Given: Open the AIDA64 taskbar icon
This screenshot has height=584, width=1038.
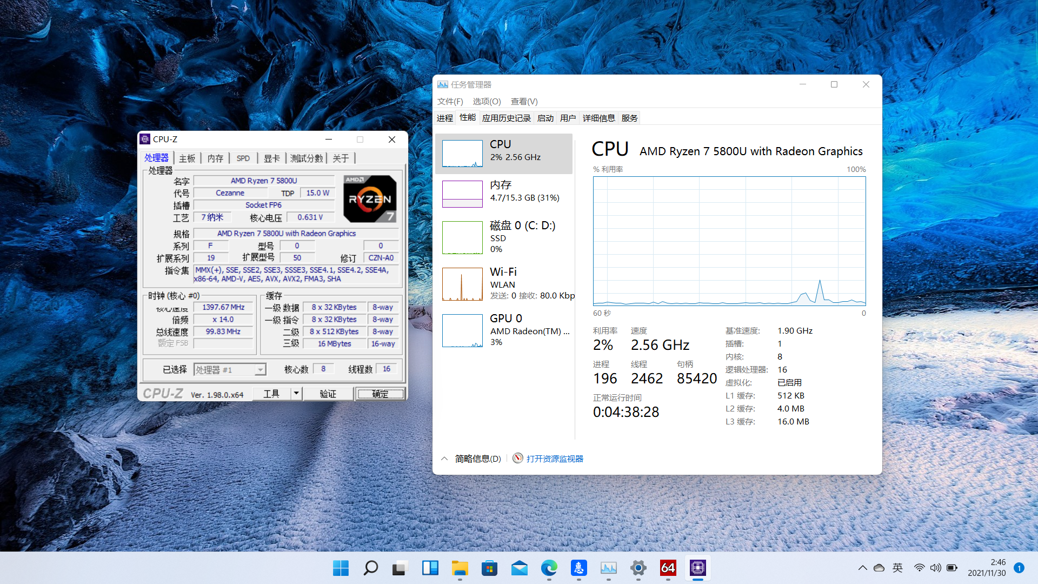Looking at the screenshot, I should (668, 568).
